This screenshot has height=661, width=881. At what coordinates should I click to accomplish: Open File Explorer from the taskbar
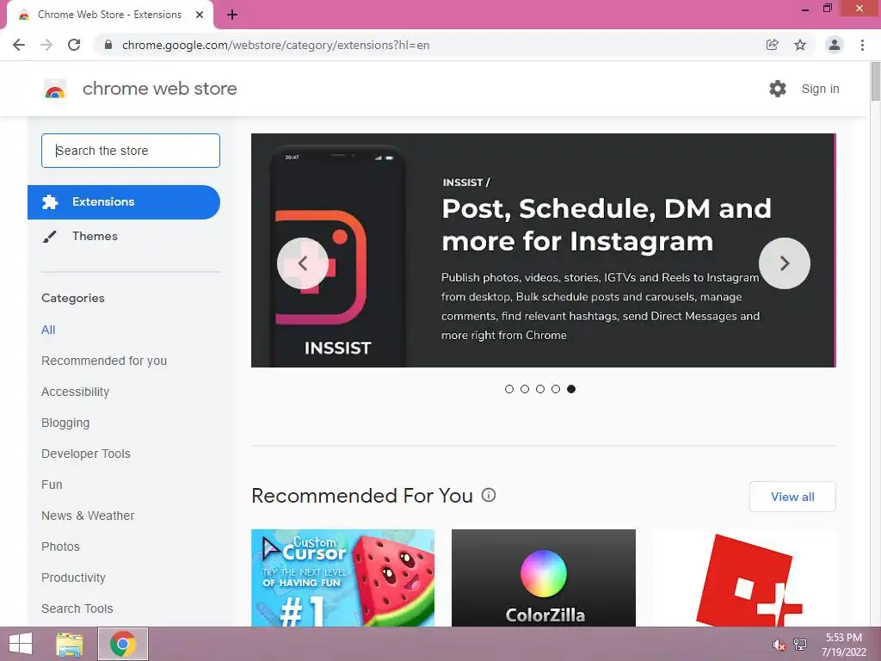tap(70, 644)
